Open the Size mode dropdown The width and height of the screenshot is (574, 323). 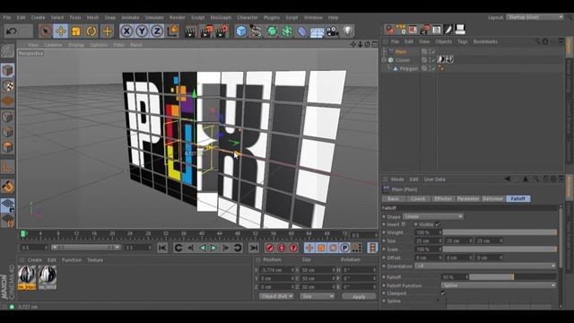click(x=317, y=296)
